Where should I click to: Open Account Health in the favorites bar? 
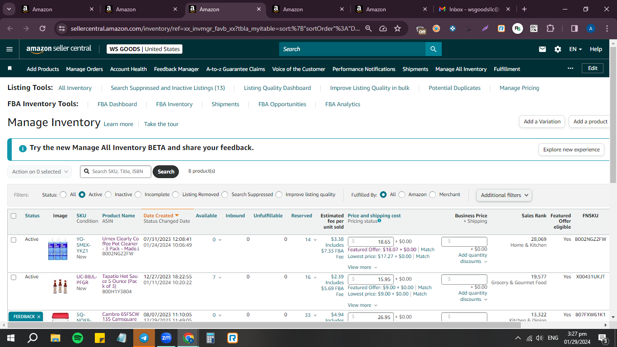pos(128,69)
